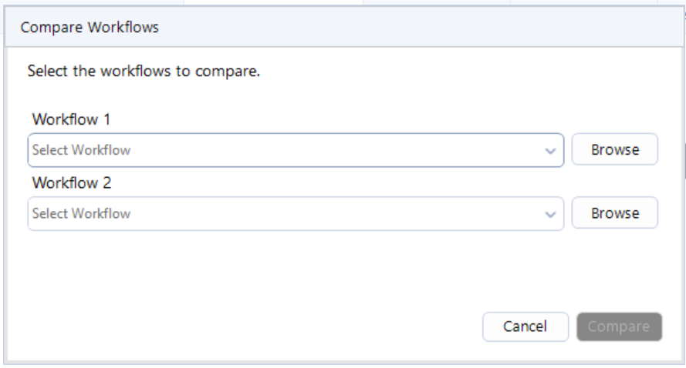Focus the second Select Workflow placeholder text
The height and width of the screenshot is (368, 686).
[81, 214]
